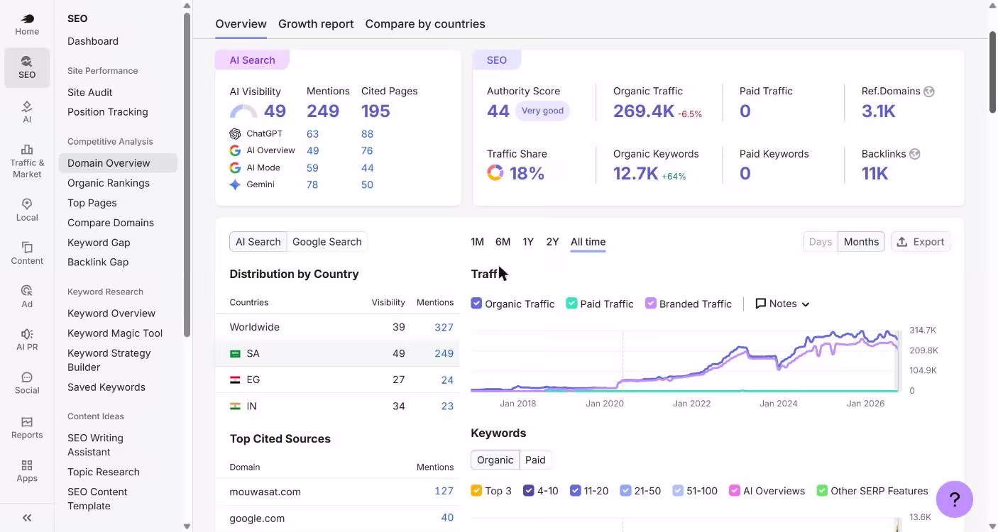Click the mouwasat.com cited source

tap(265, 492)
